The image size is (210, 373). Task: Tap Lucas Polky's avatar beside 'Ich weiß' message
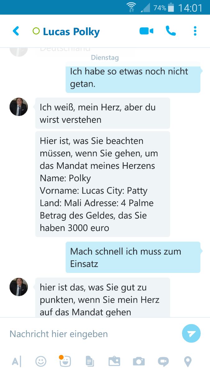coord(19,107)
